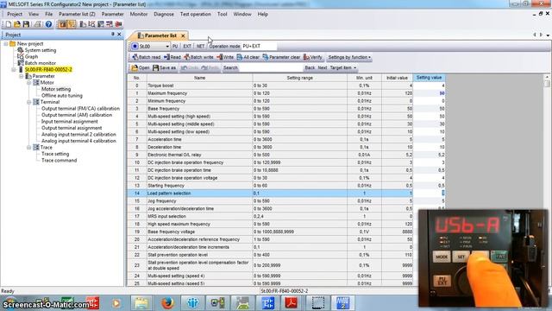Open a project using the folder toolbar icon
The image size is (552, 311).
(x=16, y=24)
